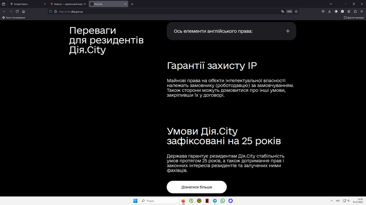Screen dimensions: 366x205
Task: Open a new browser tab
Action: [x=132, y=4]
